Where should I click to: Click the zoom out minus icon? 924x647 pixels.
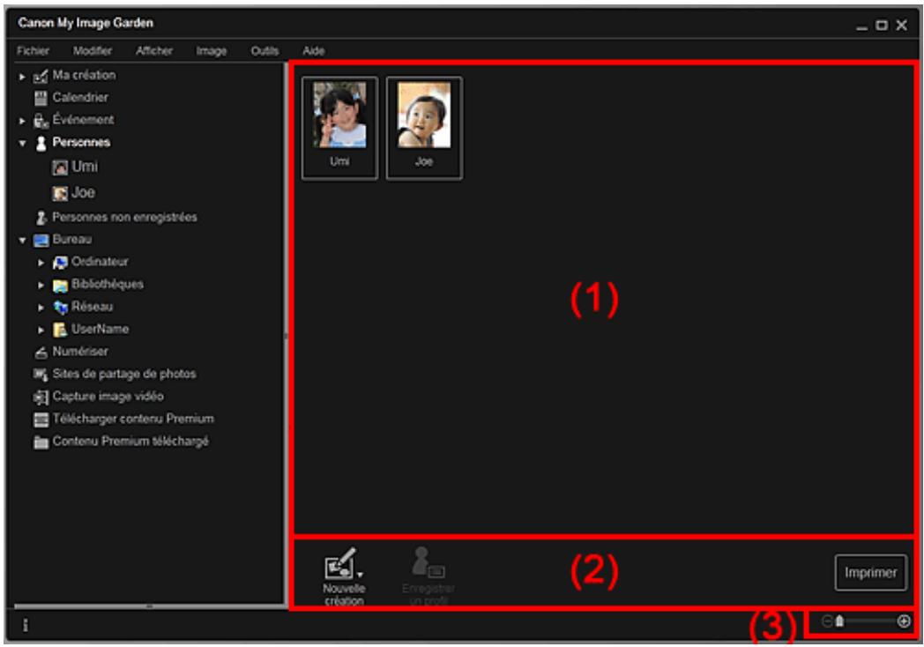tap(826, 621)
